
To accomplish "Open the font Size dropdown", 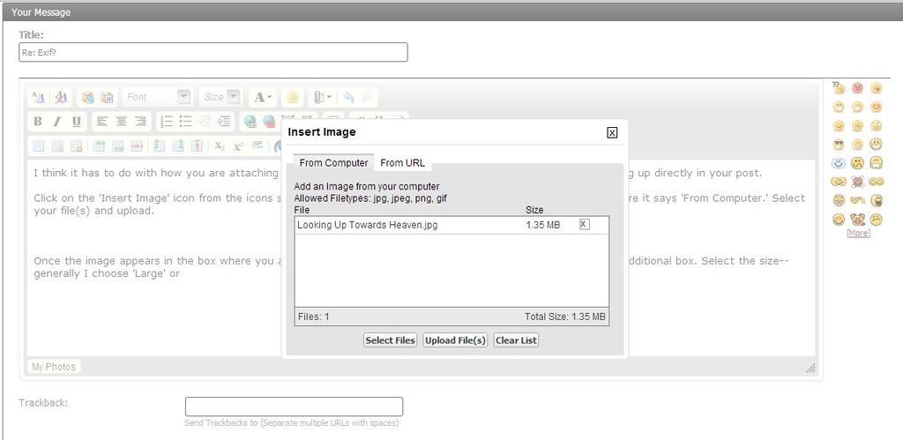I will pyautogui.click(x=233, y=97).
